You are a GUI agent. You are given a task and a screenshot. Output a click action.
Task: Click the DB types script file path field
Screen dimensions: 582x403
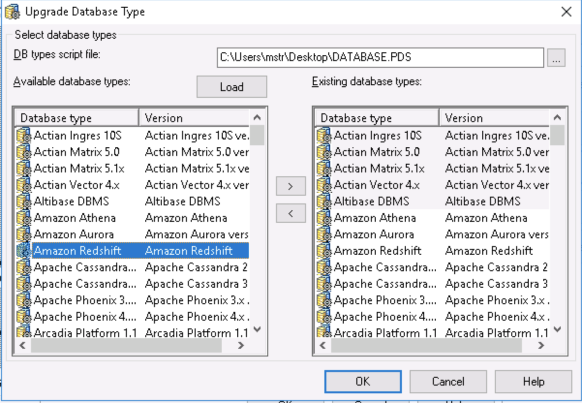click(380, 58)
